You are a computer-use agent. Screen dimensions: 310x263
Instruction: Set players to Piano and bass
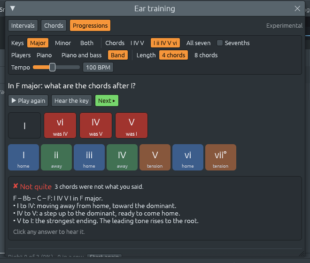81,55
